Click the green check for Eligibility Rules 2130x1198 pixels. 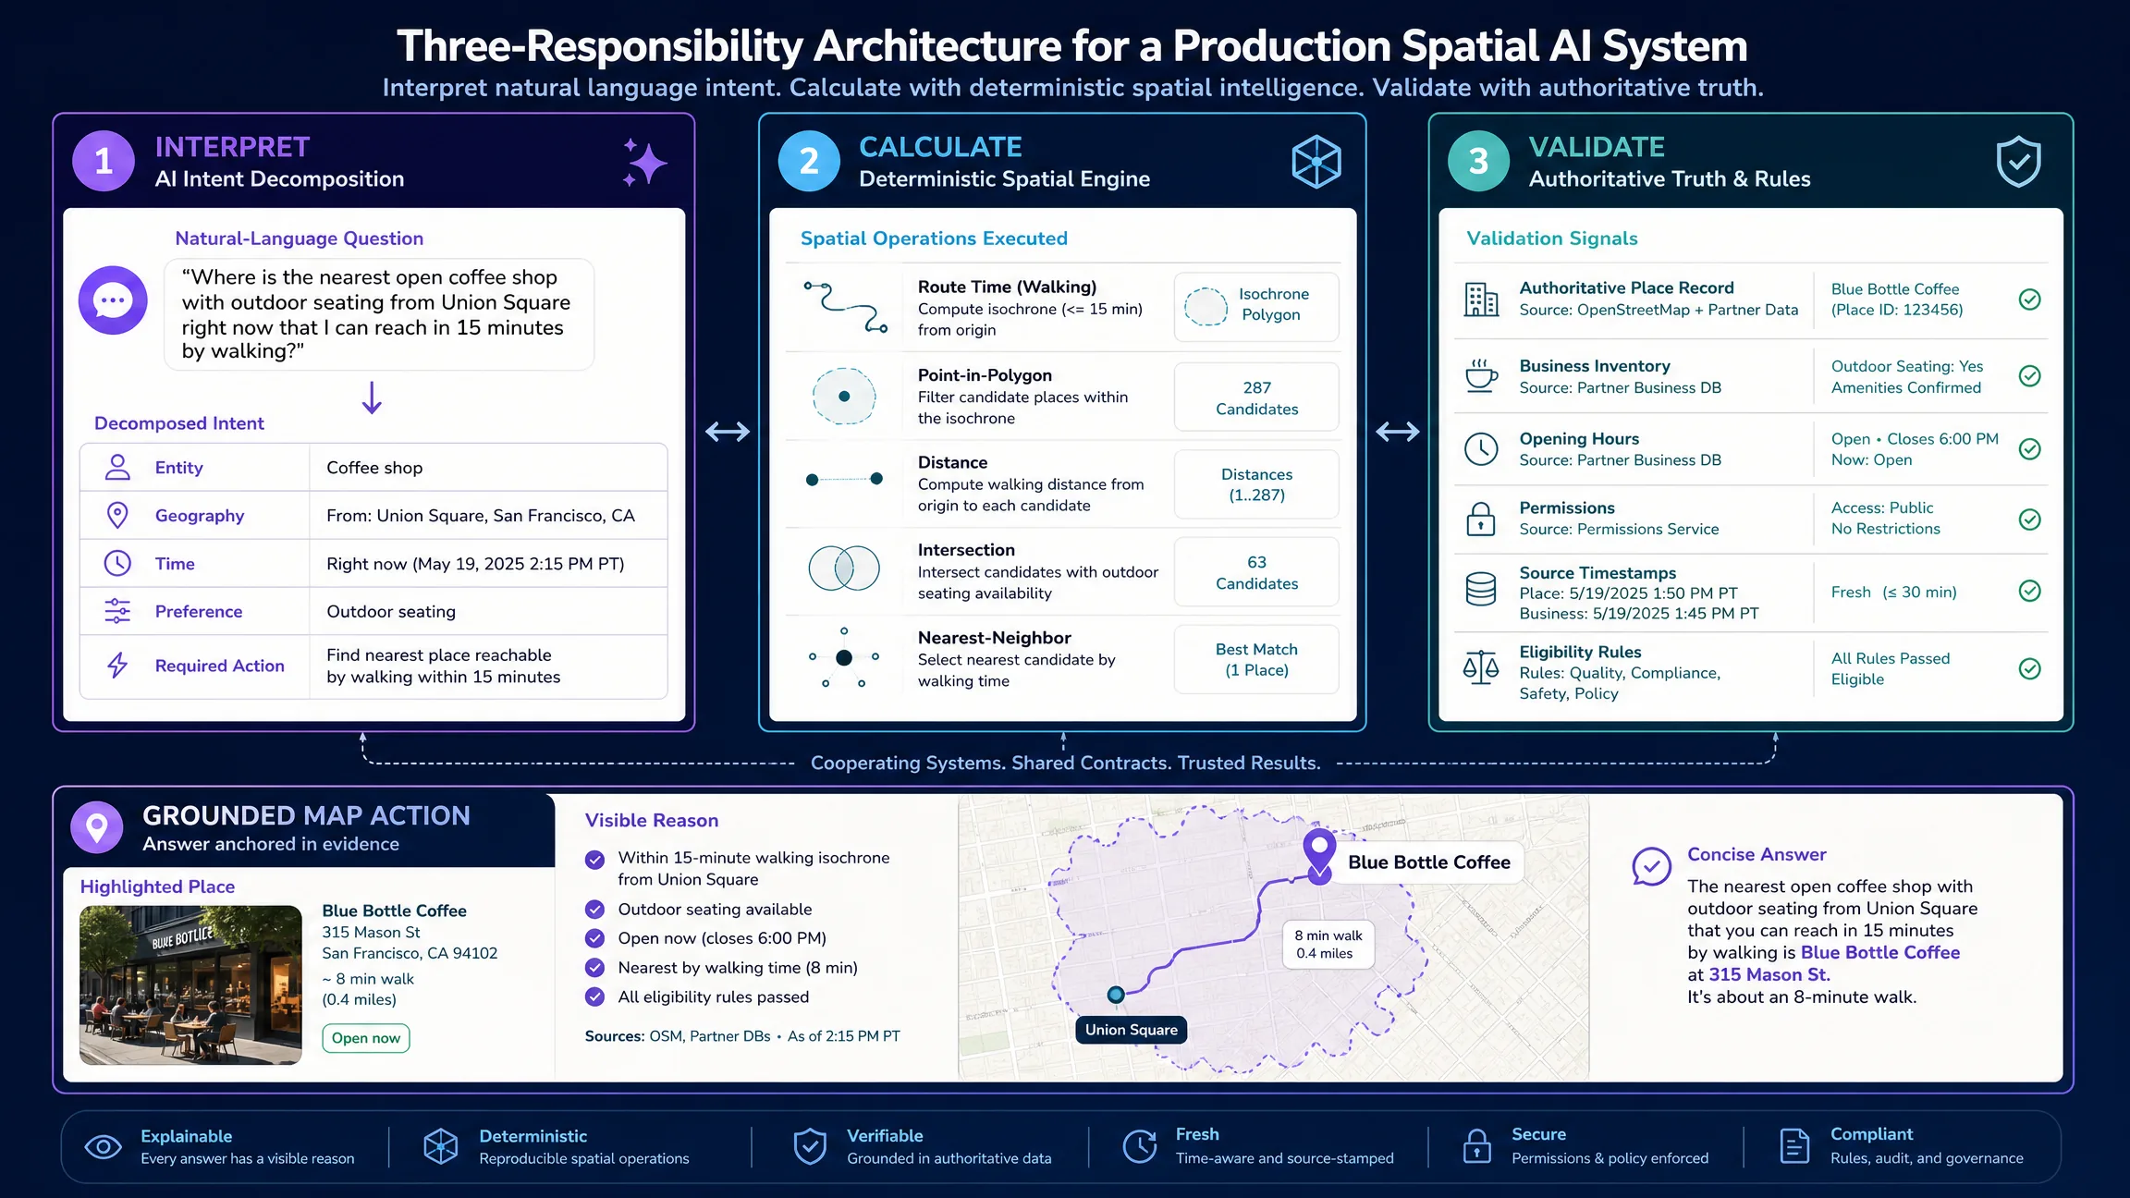pos(2030,669)
